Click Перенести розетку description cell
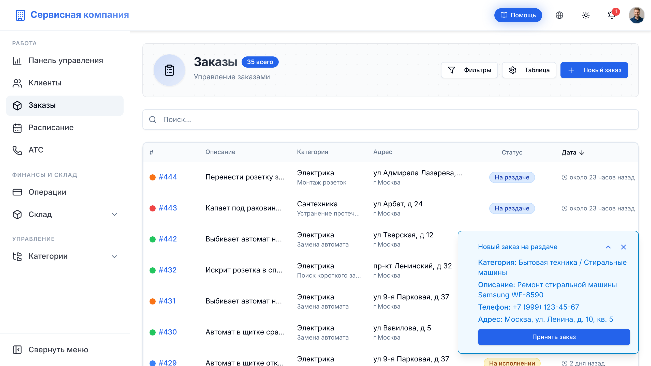The width and height of the screenshot is (651, 366). (245, 177)
